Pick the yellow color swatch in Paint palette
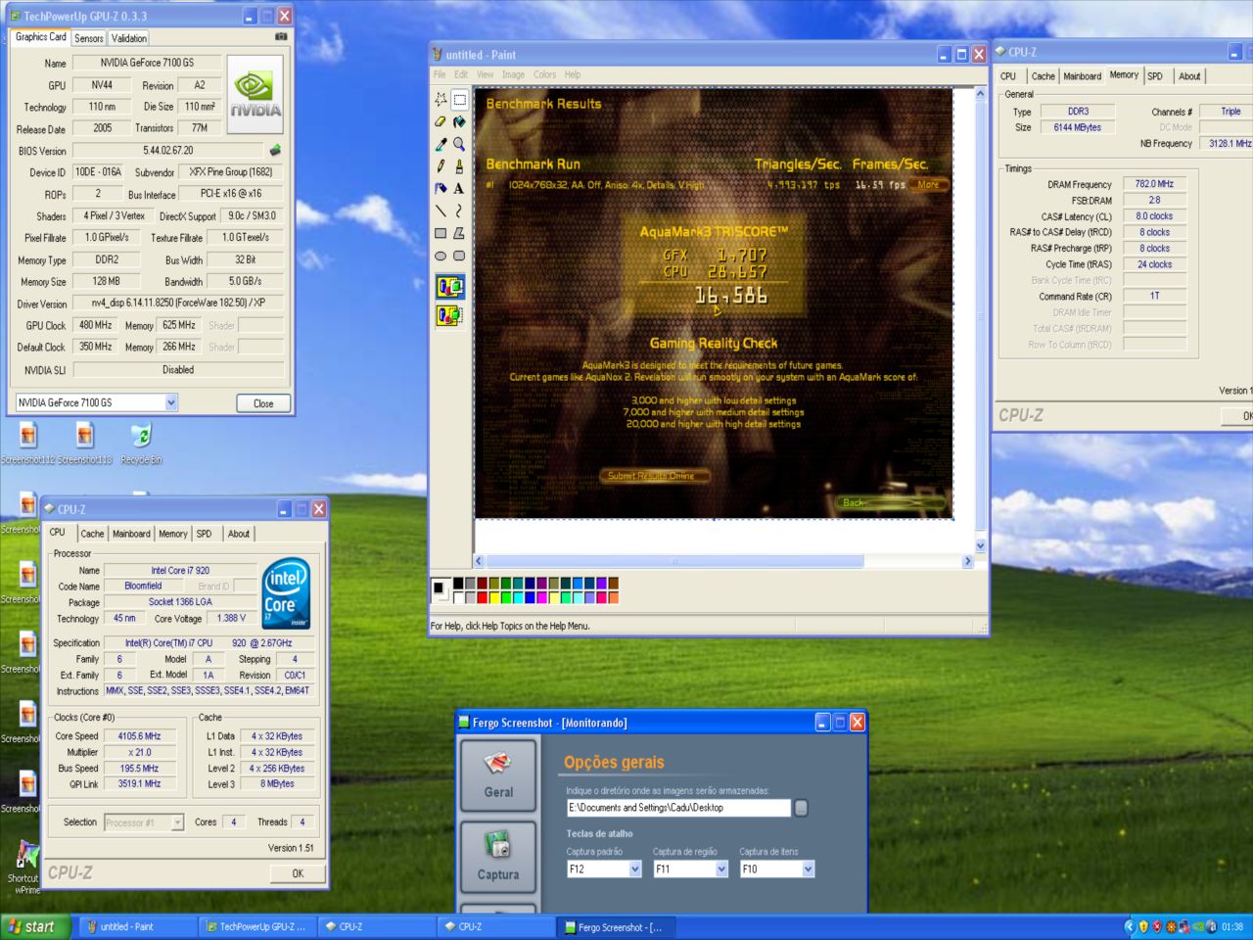 point(493,596)
